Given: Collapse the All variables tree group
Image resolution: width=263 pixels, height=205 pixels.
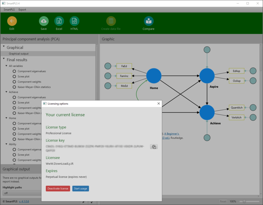Looking at the screenshot, I should [6, 66].
